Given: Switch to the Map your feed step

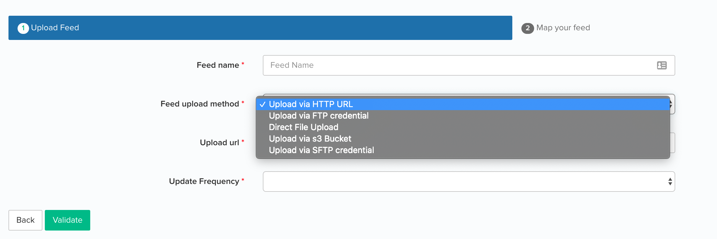Looking at the screenshot, I should [556, 28].
